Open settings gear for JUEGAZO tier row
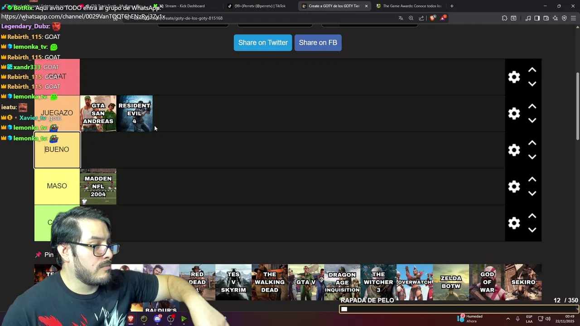Screen dimensions: 580x326 (x=514, y=114)
